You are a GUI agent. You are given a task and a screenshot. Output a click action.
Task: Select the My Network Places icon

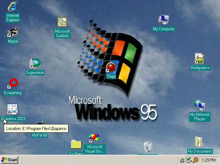pos(200,105)
